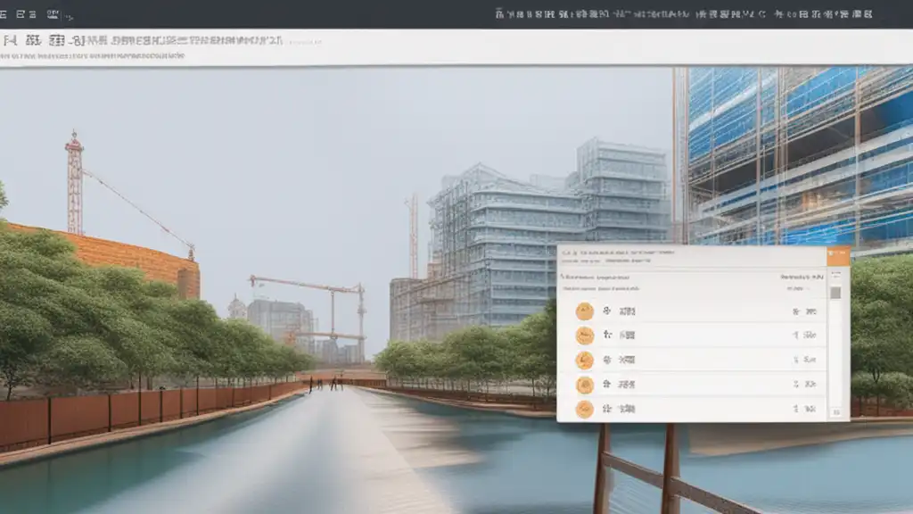Expand the small arrow after the third dark-bar item

(x=70, y=15)
